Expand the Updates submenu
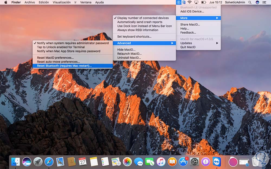The image size is (271, 169). click(x=198, y=43)
